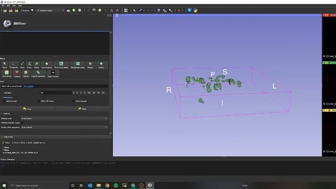Click the Show details link
Viewport: 336px width, 189px height.
pyautogui.click(x=28, y=86)
